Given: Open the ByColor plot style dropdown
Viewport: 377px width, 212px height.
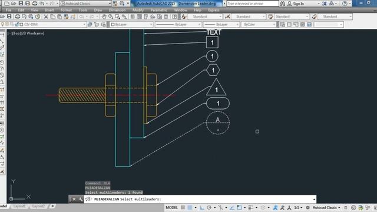Looking at the screenshot, I should [x=259, y=25].
